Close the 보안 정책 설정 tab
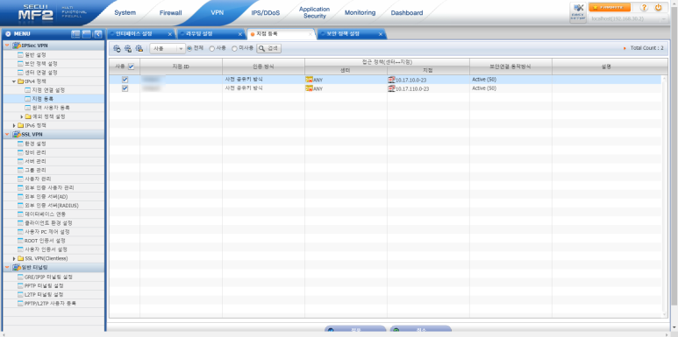Viewport: 678px width, 337px height. pyautogui.click(x=381, y=34)
